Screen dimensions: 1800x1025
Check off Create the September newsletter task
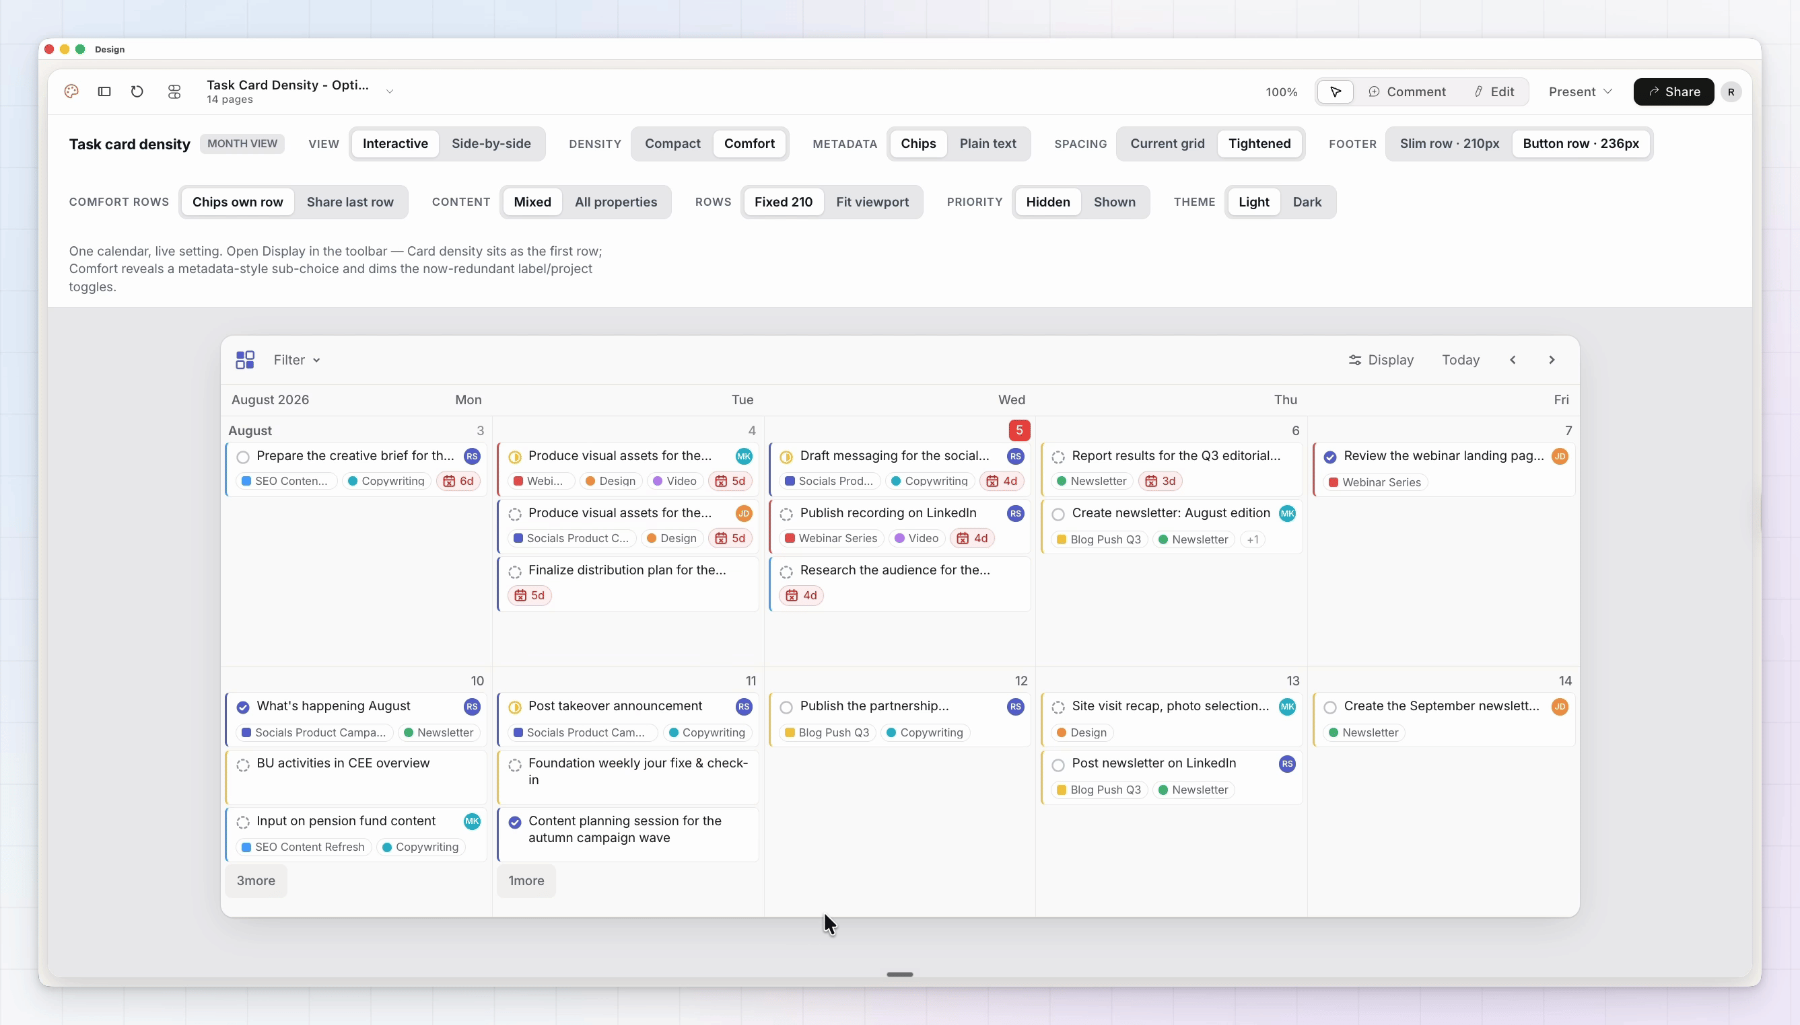click(x=1330, y=708)
